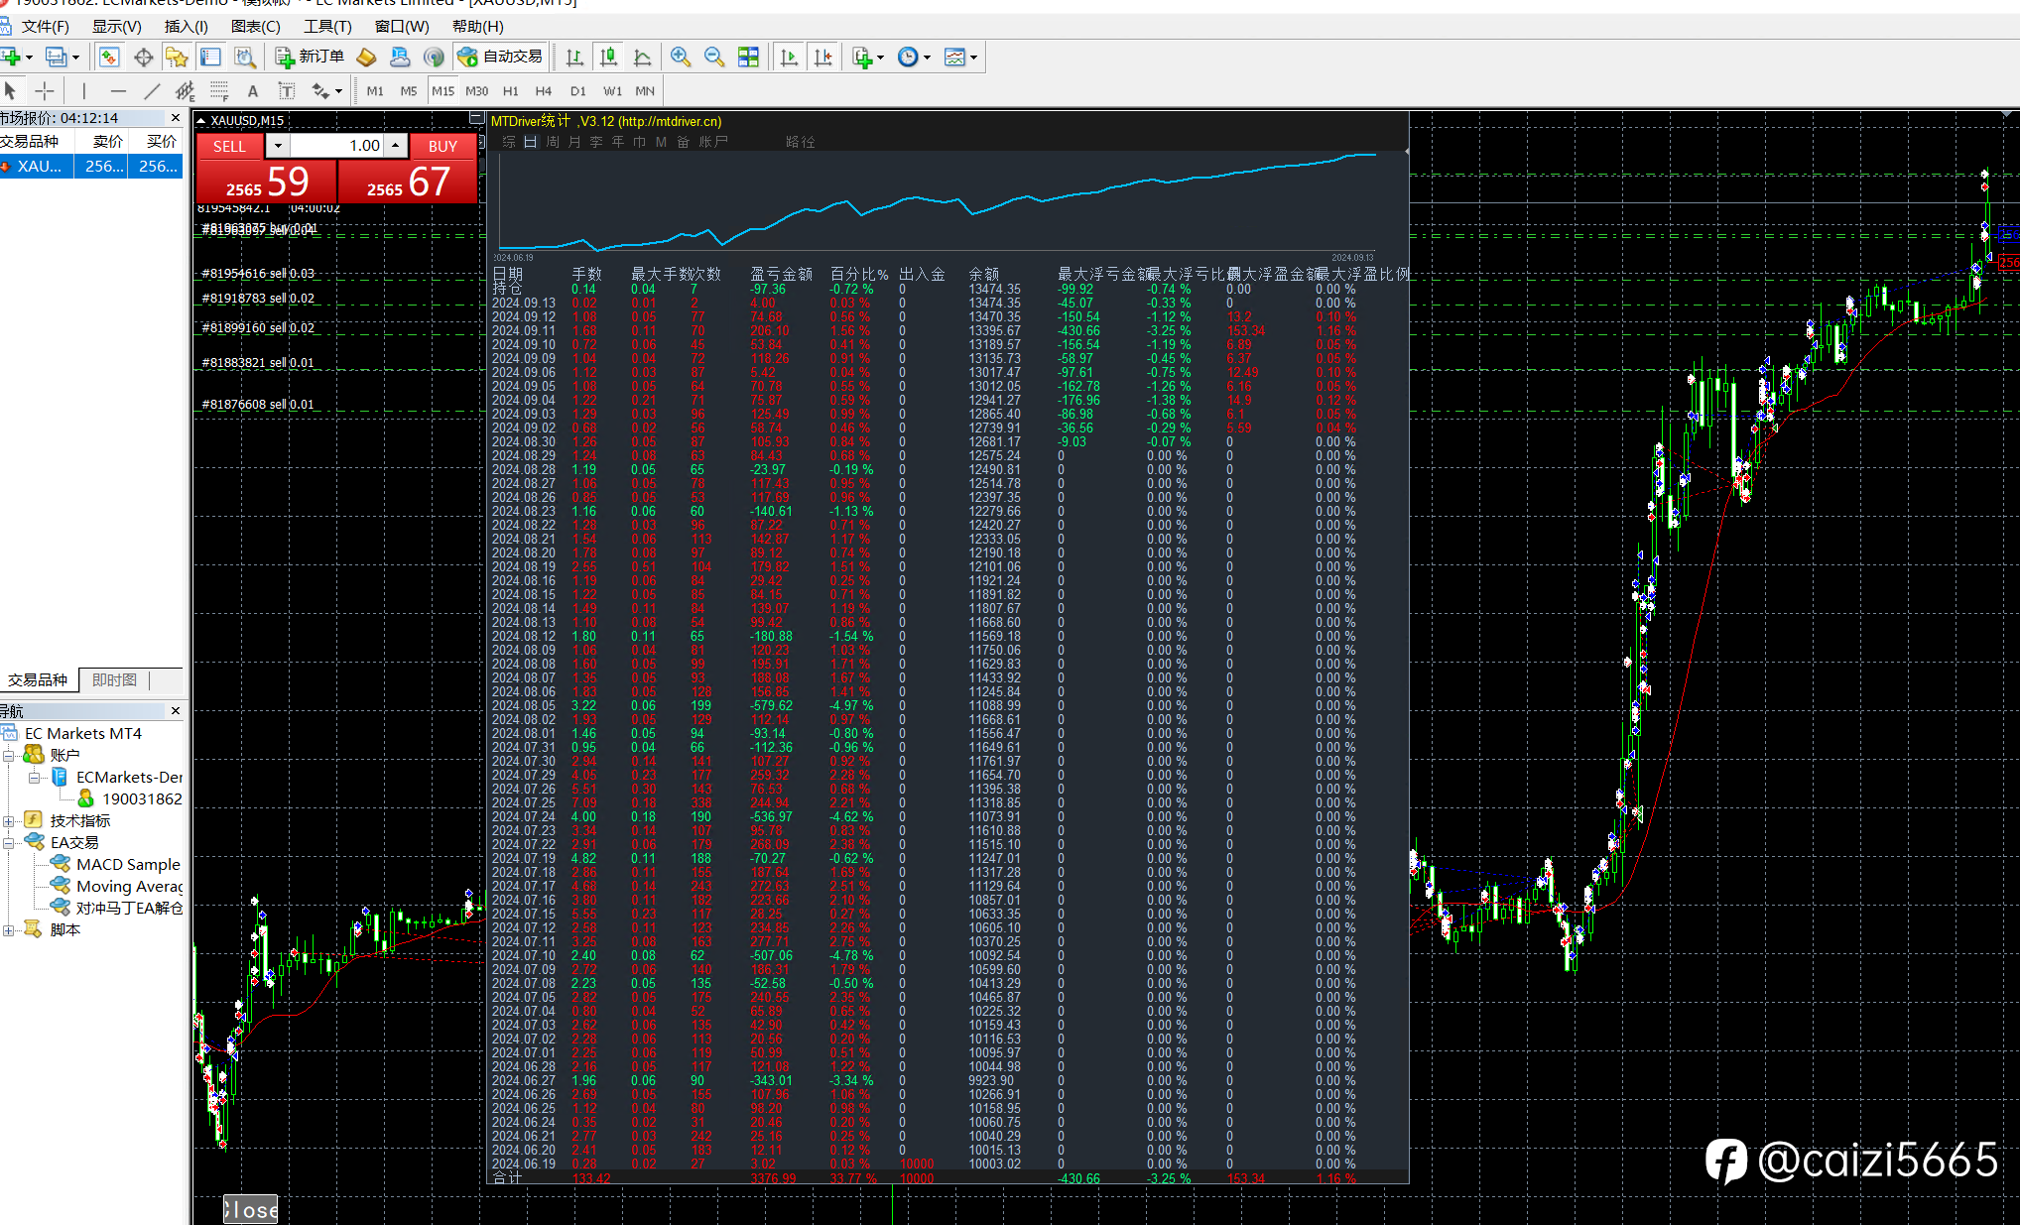Screen dimensions: 2020x1225
Task: Select the trendline tool
Action: click(x=152, y=91)
